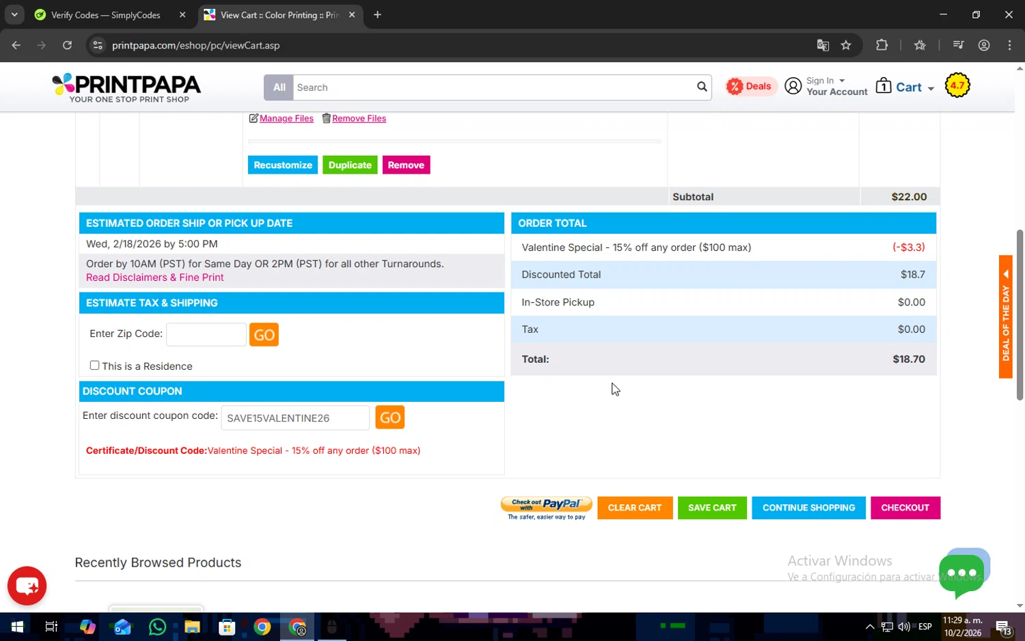
Task: Open Microsoft Store from the taskbar
Action: pos(227,627)
